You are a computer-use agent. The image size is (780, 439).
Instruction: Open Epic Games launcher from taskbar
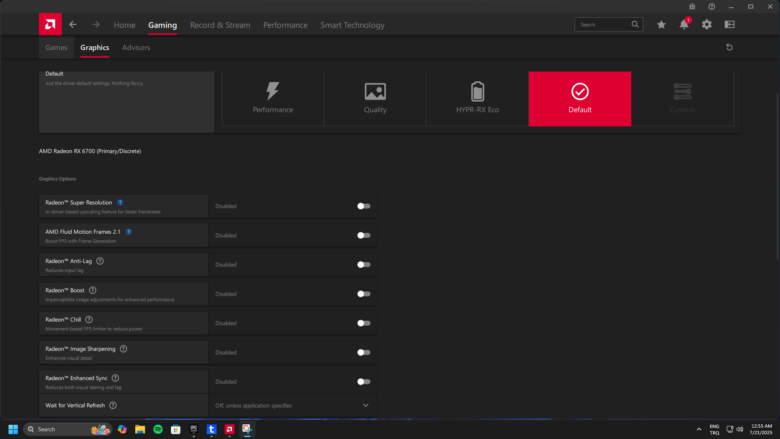(x=194, y=429)
